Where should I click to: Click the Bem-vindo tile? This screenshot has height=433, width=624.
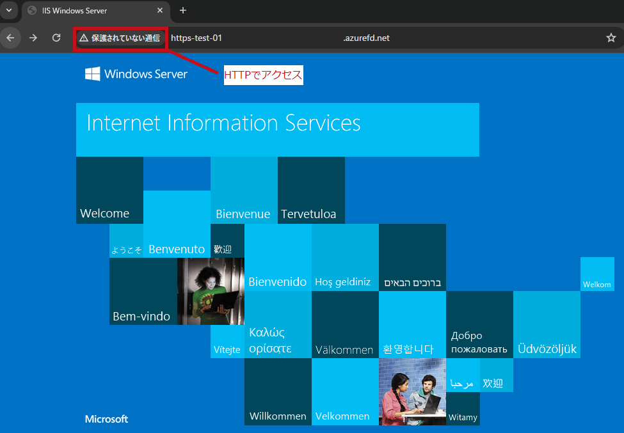(x=143, y=291)
